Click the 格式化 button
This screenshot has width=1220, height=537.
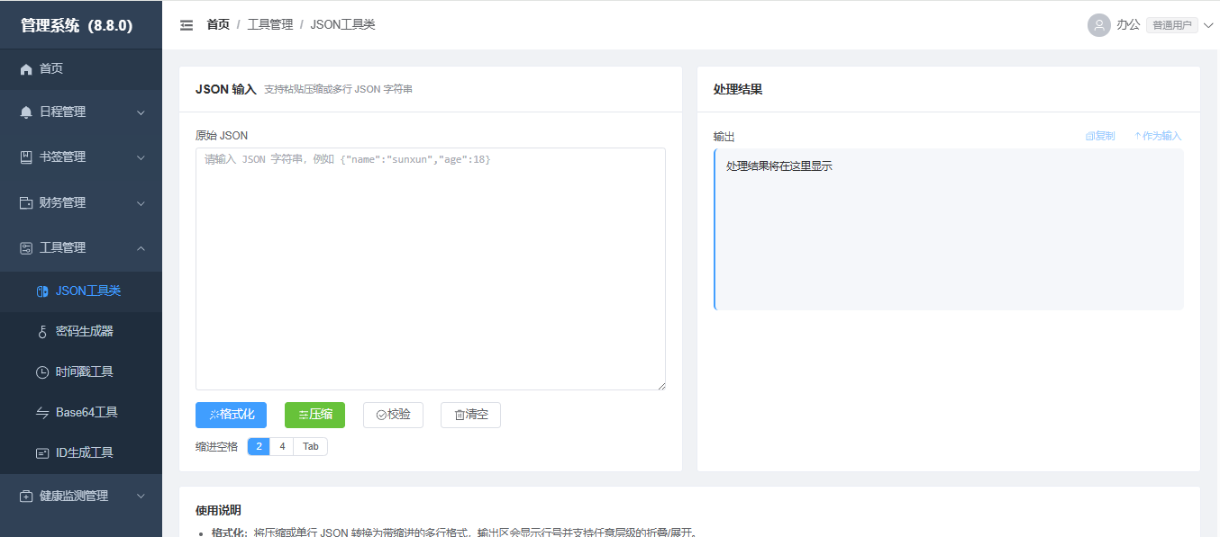(x=231, y=415)
